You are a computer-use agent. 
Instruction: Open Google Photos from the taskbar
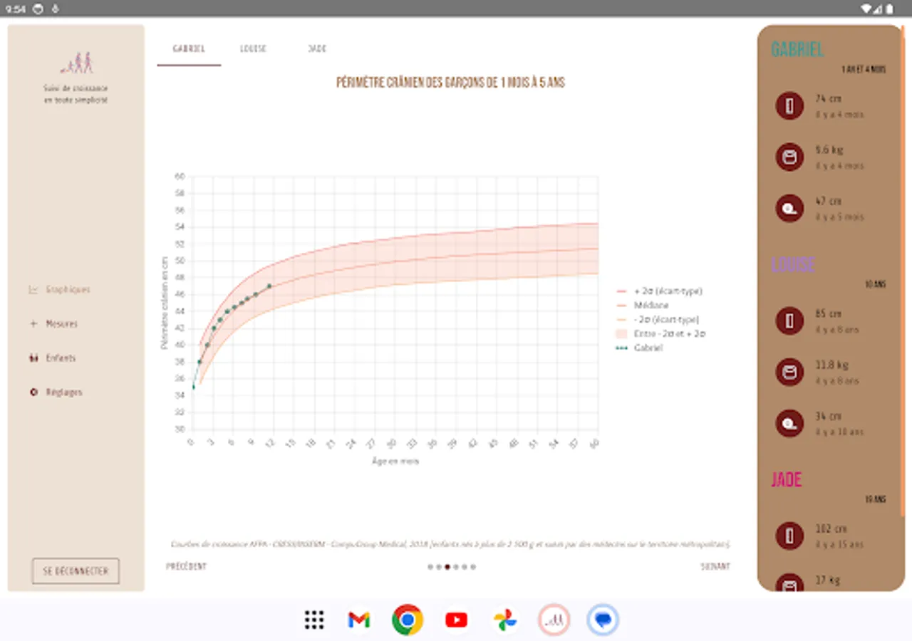click(505, 620)
